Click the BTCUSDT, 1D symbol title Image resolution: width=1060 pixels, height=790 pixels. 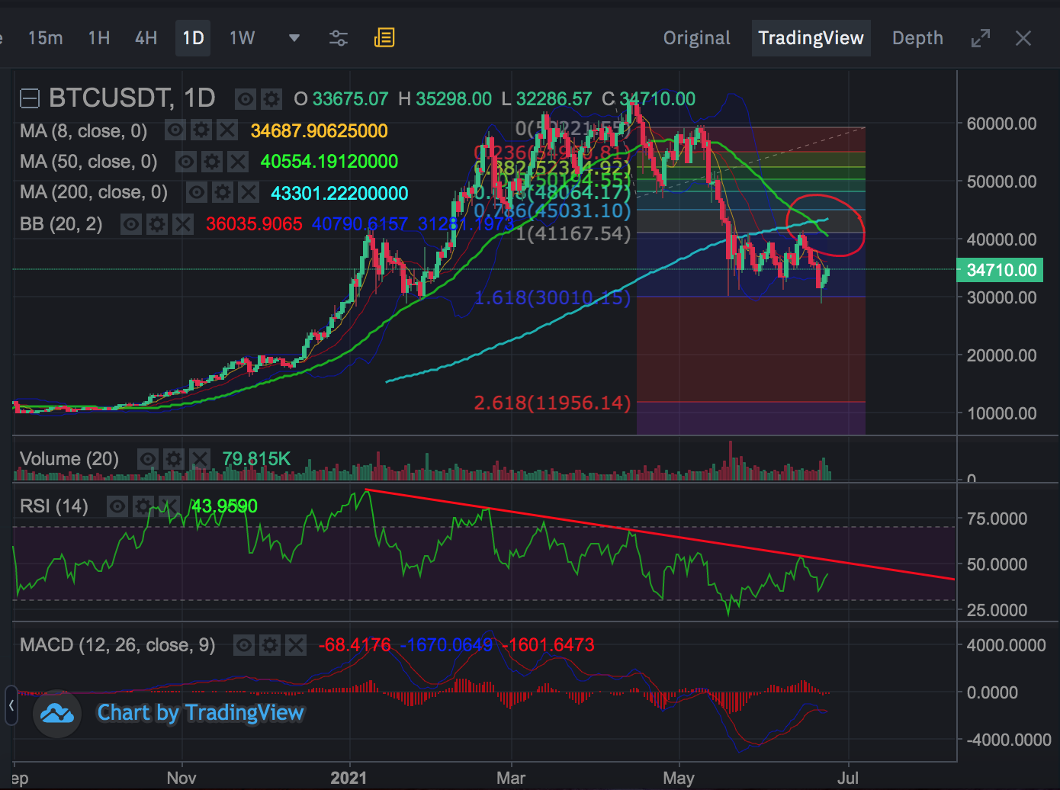132,98
